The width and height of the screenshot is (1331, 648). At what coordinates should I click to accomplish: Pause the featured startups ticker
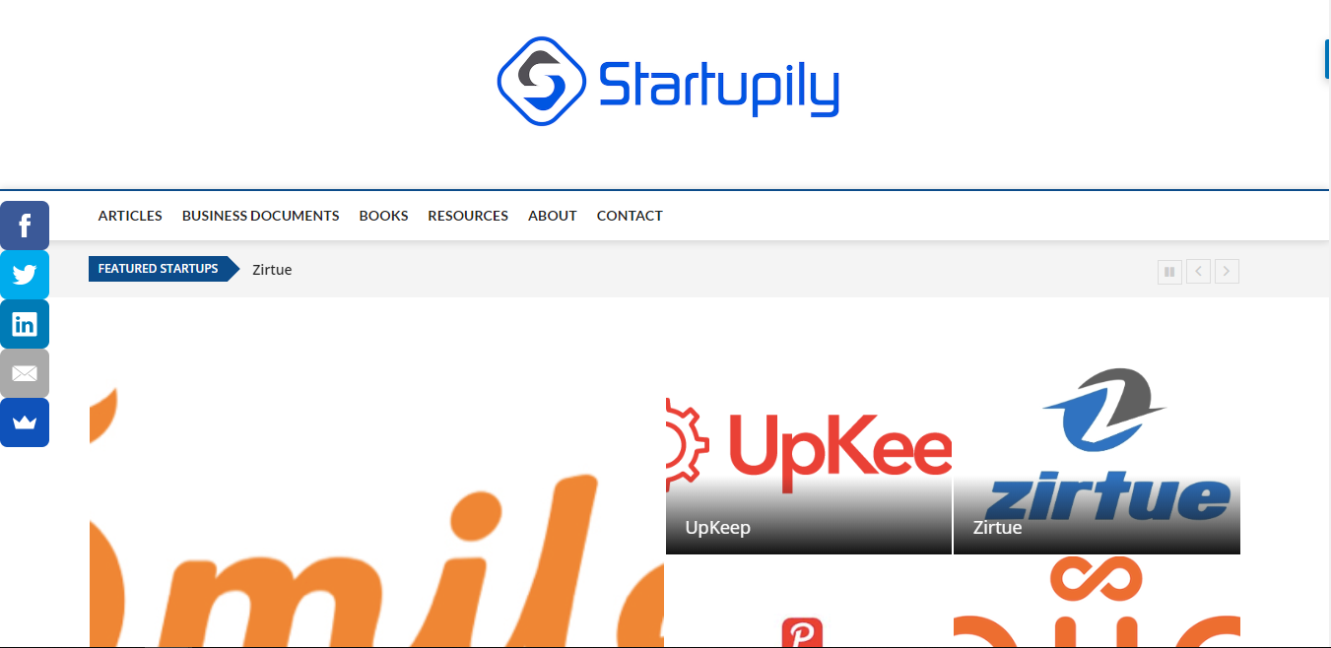click(x=1169, y=271)
